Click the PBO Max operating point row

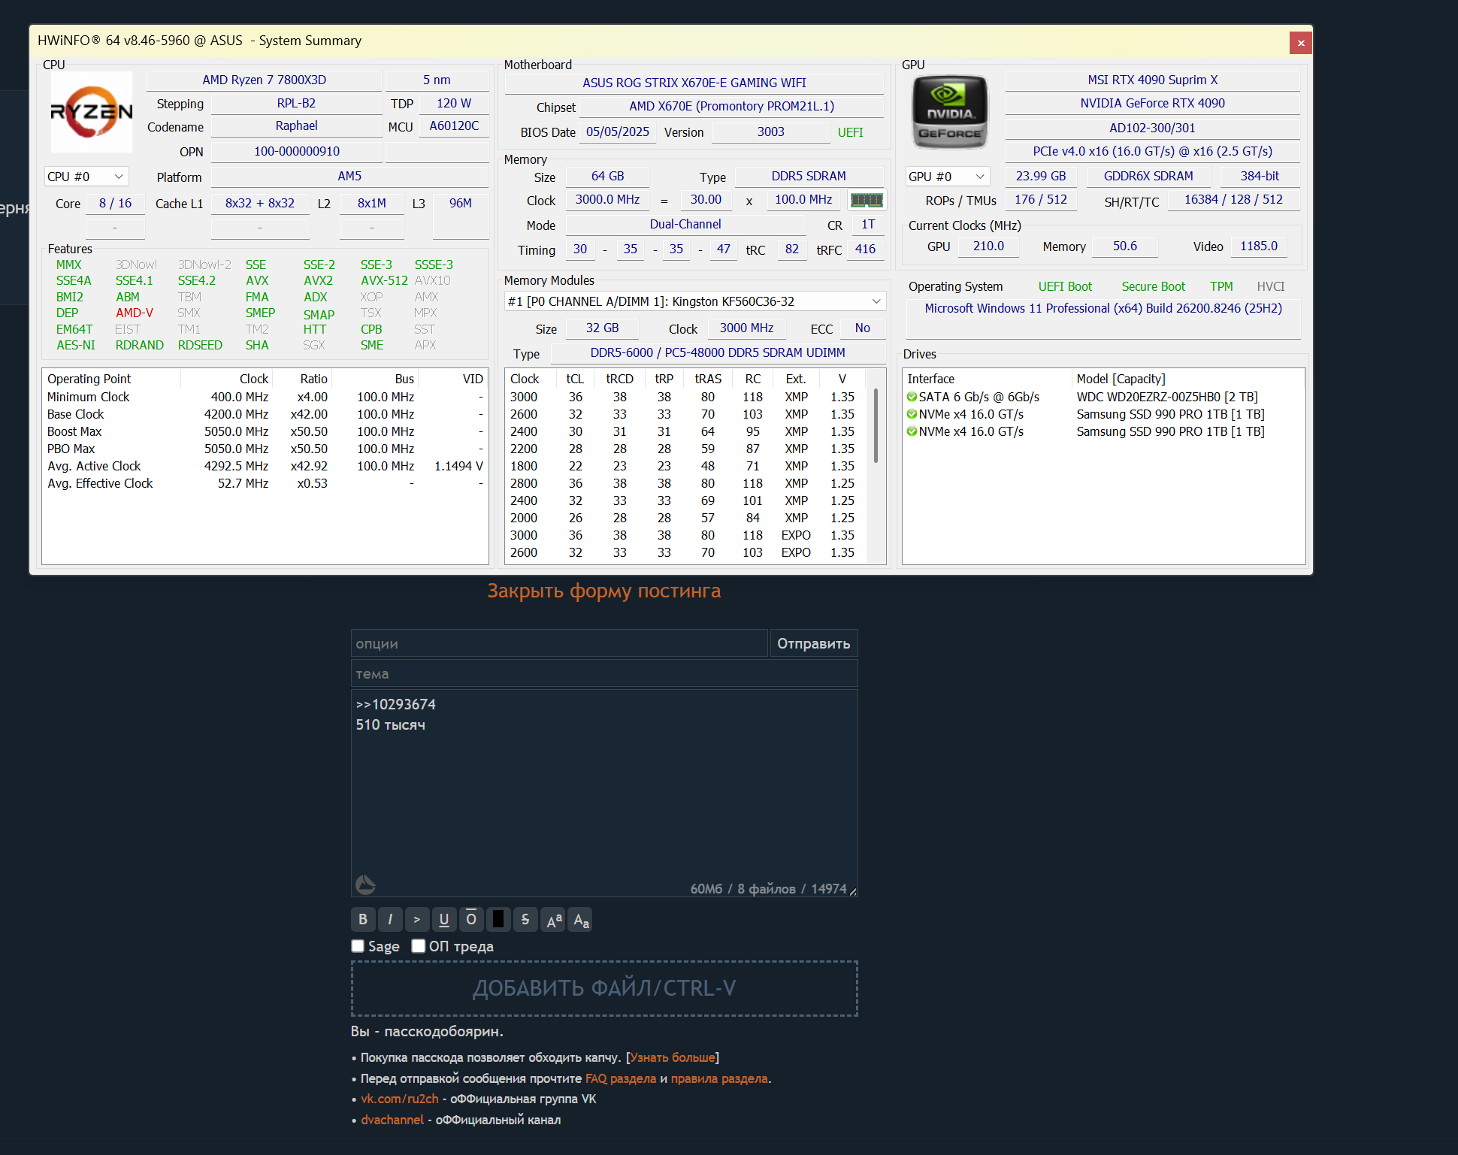(265, 449)
